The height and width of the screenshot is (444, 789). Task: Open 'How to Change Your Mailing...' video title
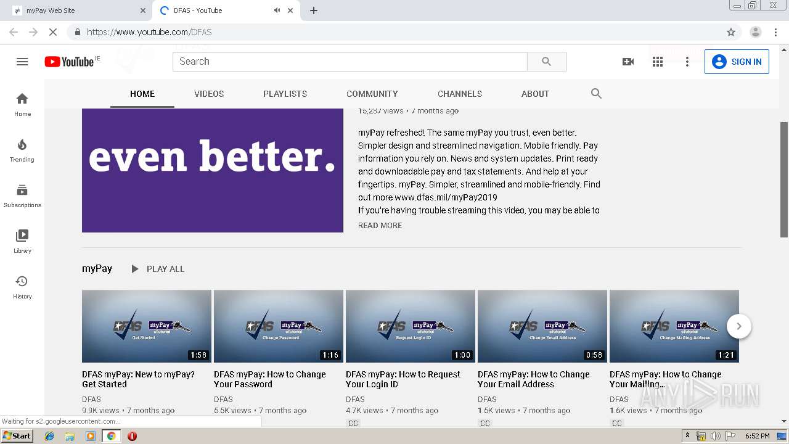pos(665,379)
